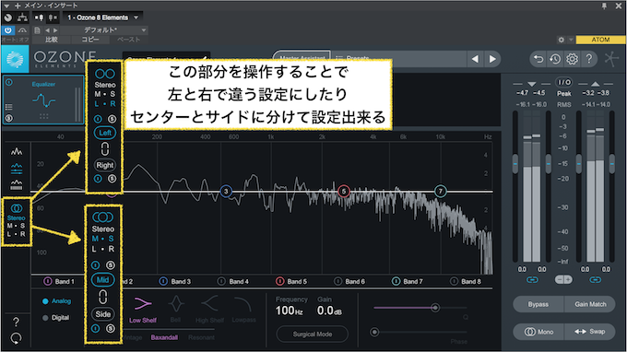The image size is (627, 352).
Task: Select the Low Shelf filter shape
Action: point(143,310)
